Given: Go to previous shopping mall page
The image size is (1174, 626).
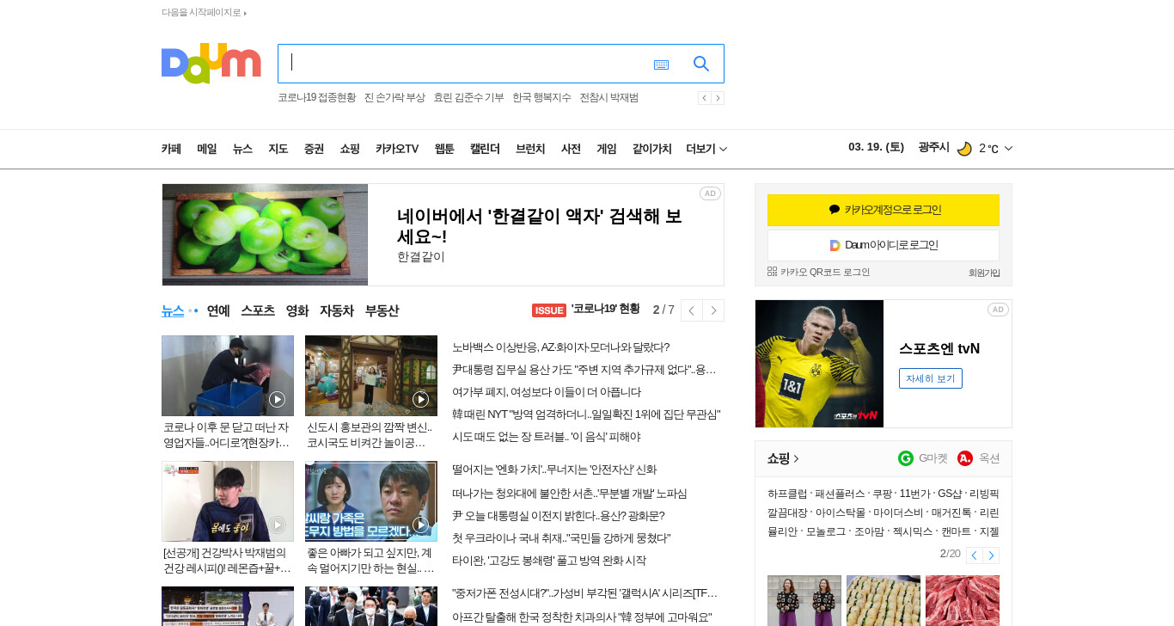Looking at the screenshot, I should coord(974,555).
